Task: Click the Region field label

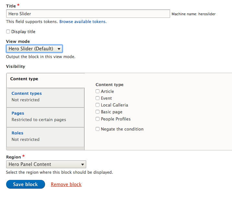Action: click(x=13, y=157)
